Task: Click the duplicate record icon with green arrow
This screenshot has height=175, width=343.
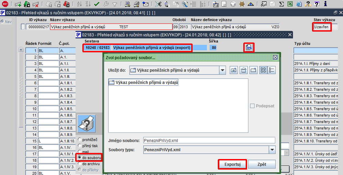Action: (x=27, y=4)
